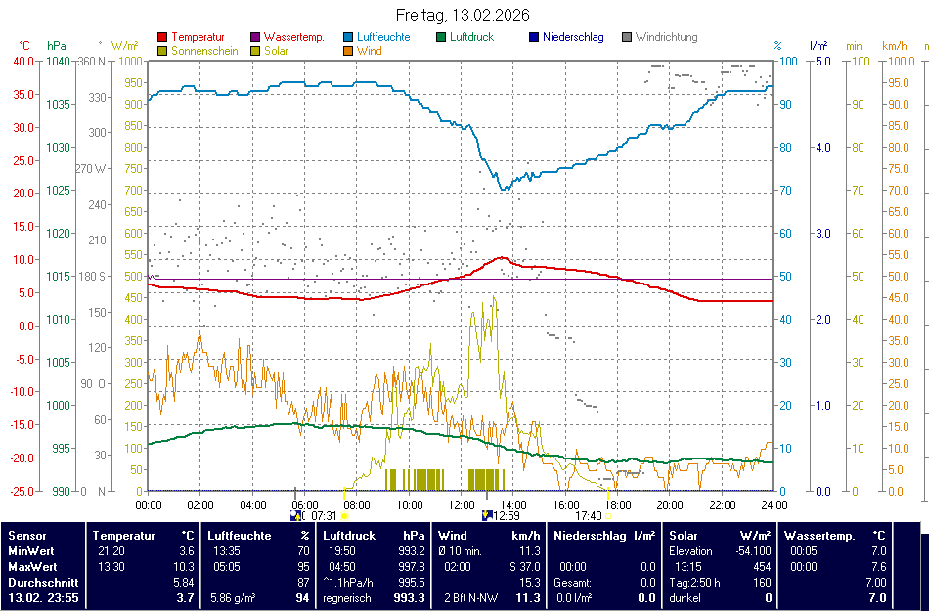Click the moon icon beside 12:59
This screenshot has width=929, height=611.
click(487, 515)
